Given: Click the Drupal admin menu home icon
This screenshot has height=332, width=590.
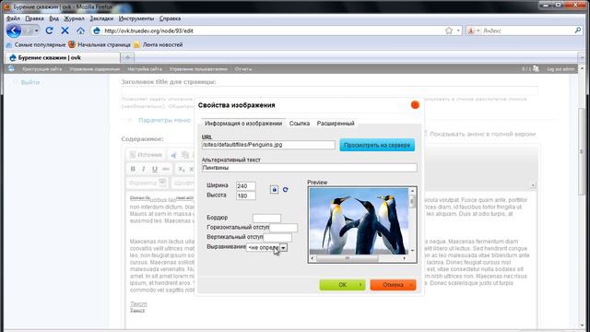Looking at the screenshot, I should tap(11, 69).
